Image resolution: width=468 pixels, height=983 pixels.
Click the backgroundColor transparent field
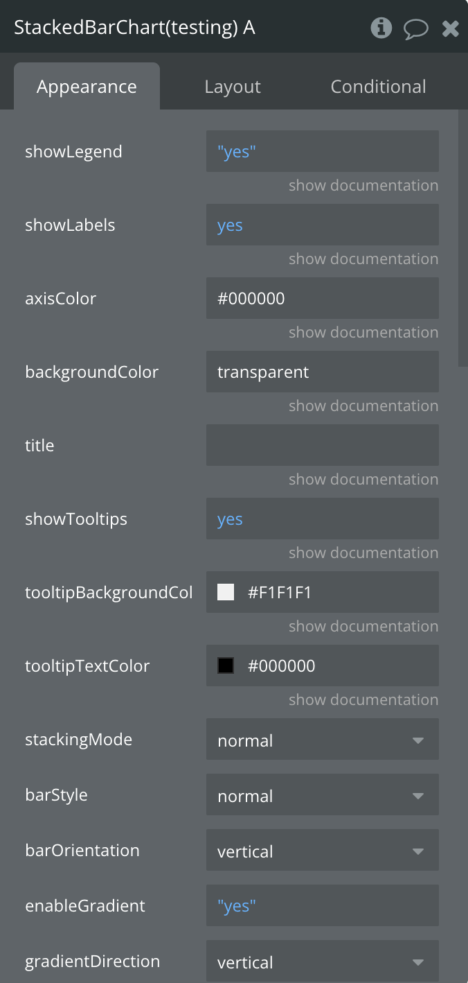click(x=322, y=372)
